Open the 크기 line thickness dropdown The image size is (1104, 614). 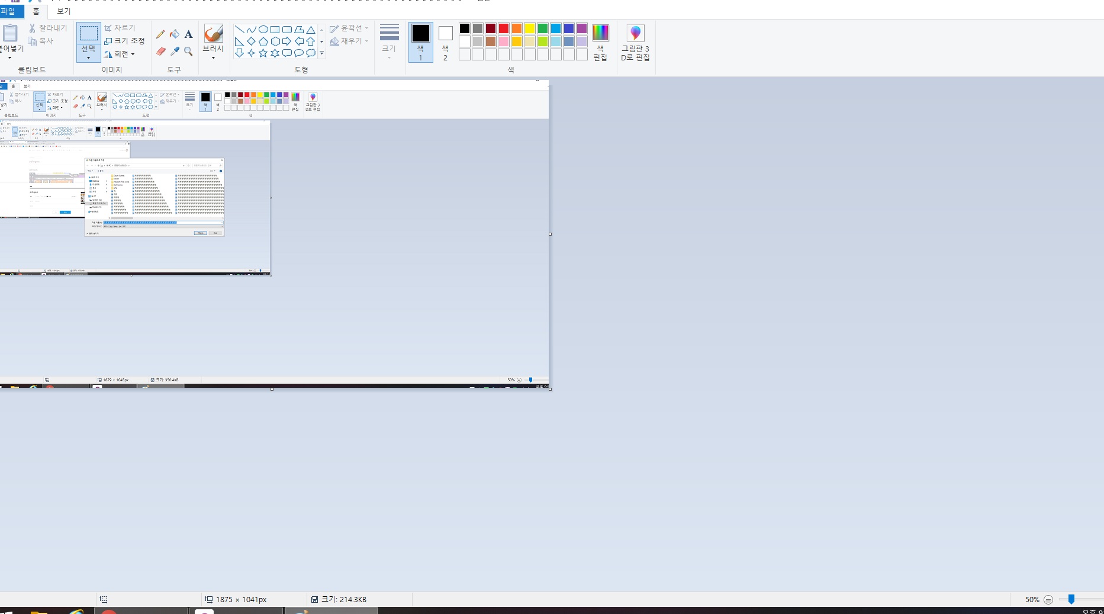point(389,43)
